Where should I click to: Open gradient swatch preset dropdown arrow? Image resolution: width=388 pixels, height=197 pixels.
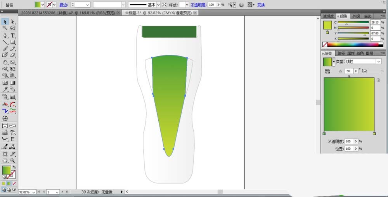click(x=334, y=62)
